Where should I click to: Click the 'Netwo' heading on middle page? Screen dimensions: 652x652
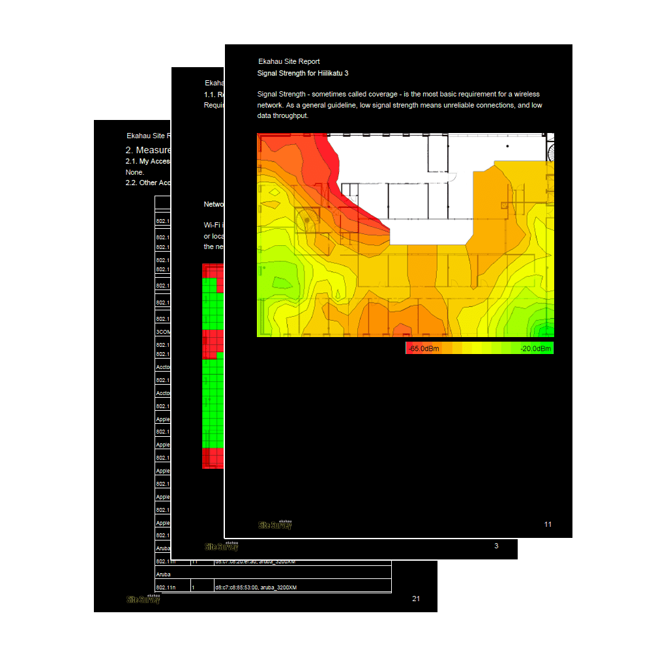tap(213, 204)
